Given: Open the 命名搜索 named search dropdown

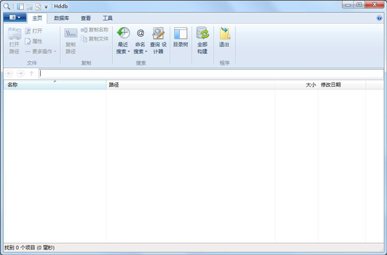Looking at the screenshot, I should click(x=140, y=41).
